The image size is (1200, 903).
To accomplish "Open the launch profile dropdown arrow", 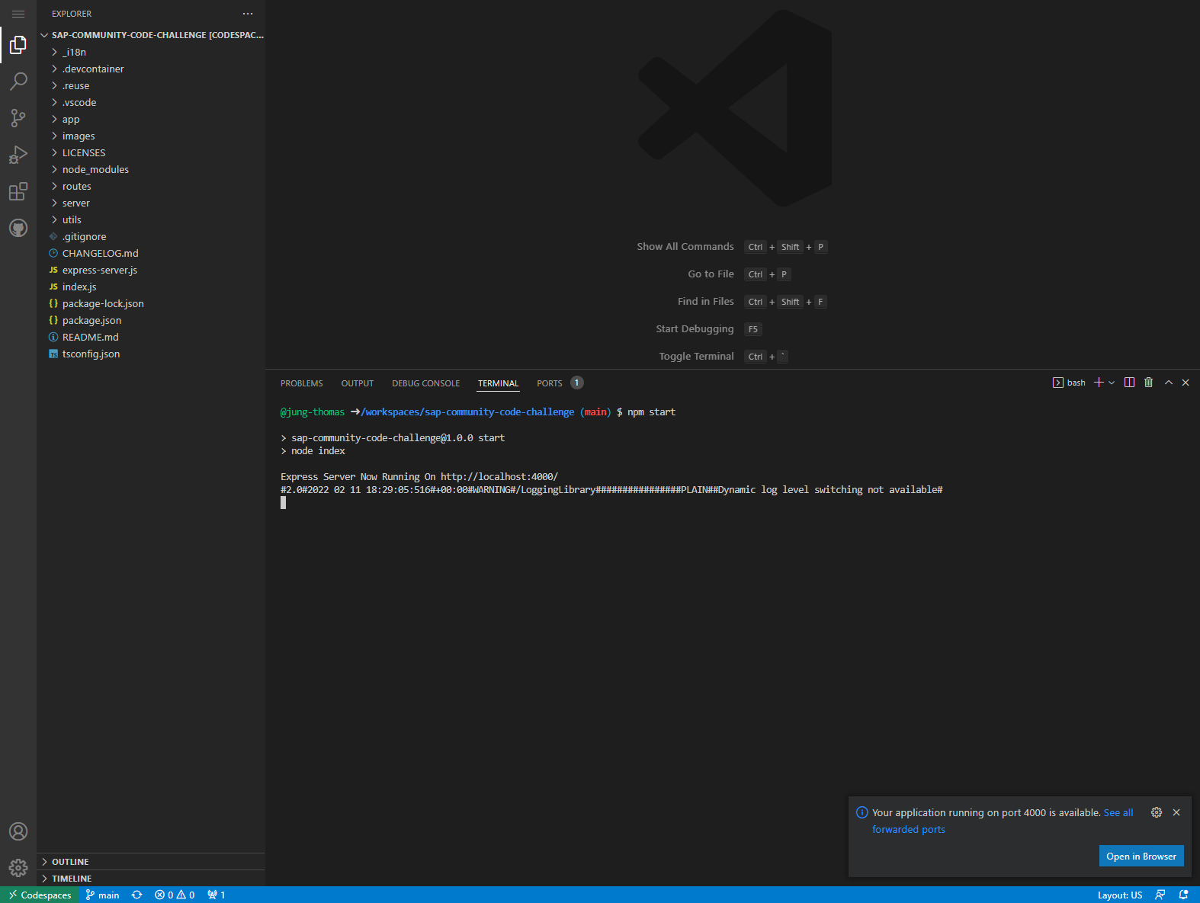I will click(x=1112, y=383).
